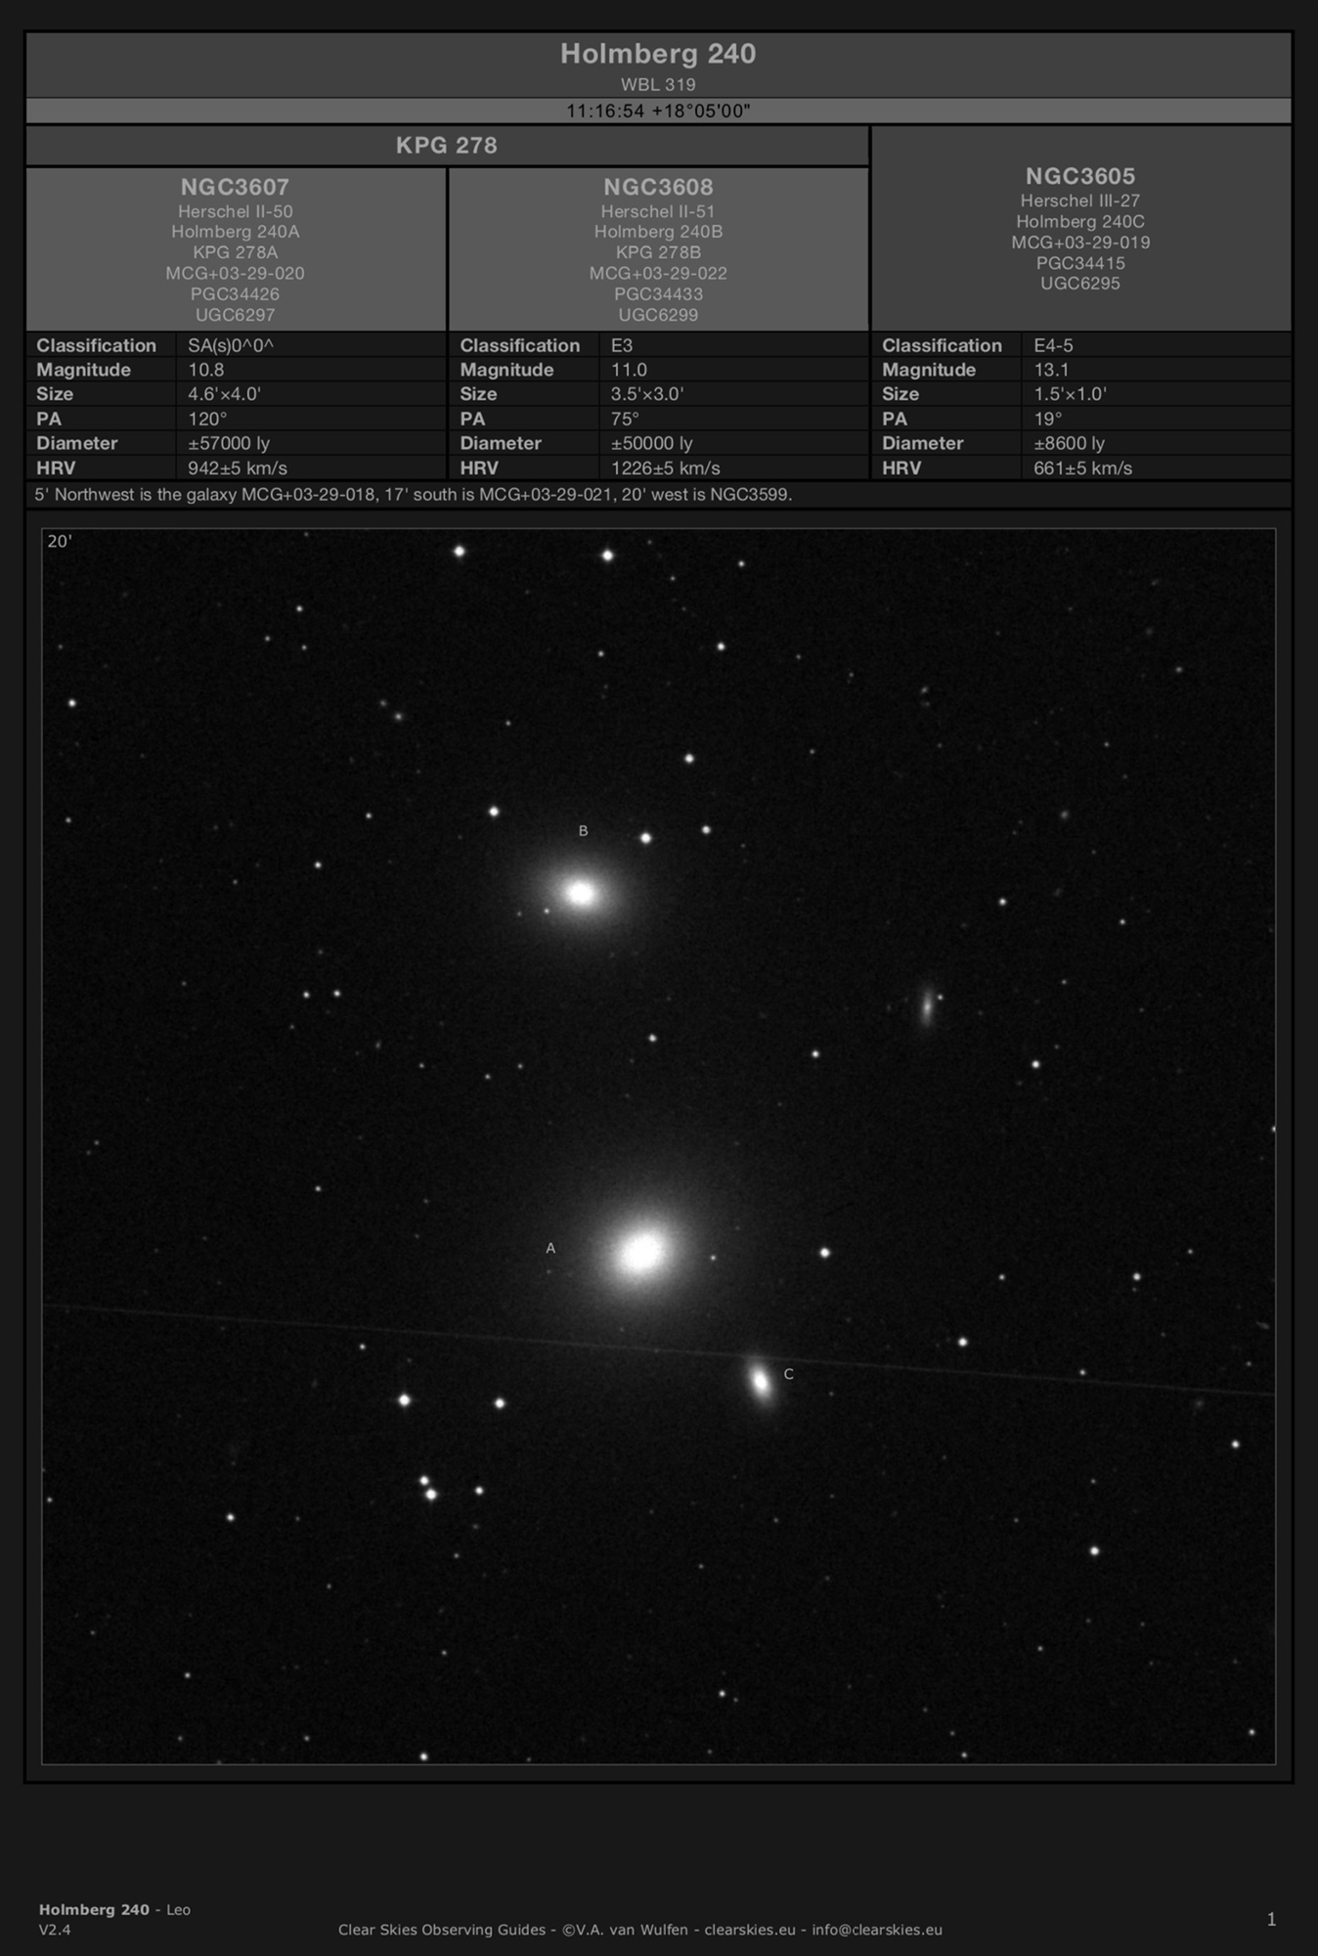Click classification value SA(s)0^0^
The height and width of the screenshot is (1956, 1318).
(x=231, y=345)
